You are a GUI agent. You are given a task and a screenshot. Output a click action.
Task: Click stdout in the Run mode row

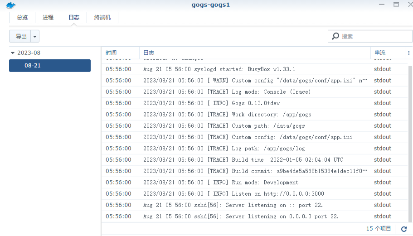(383, 183)
